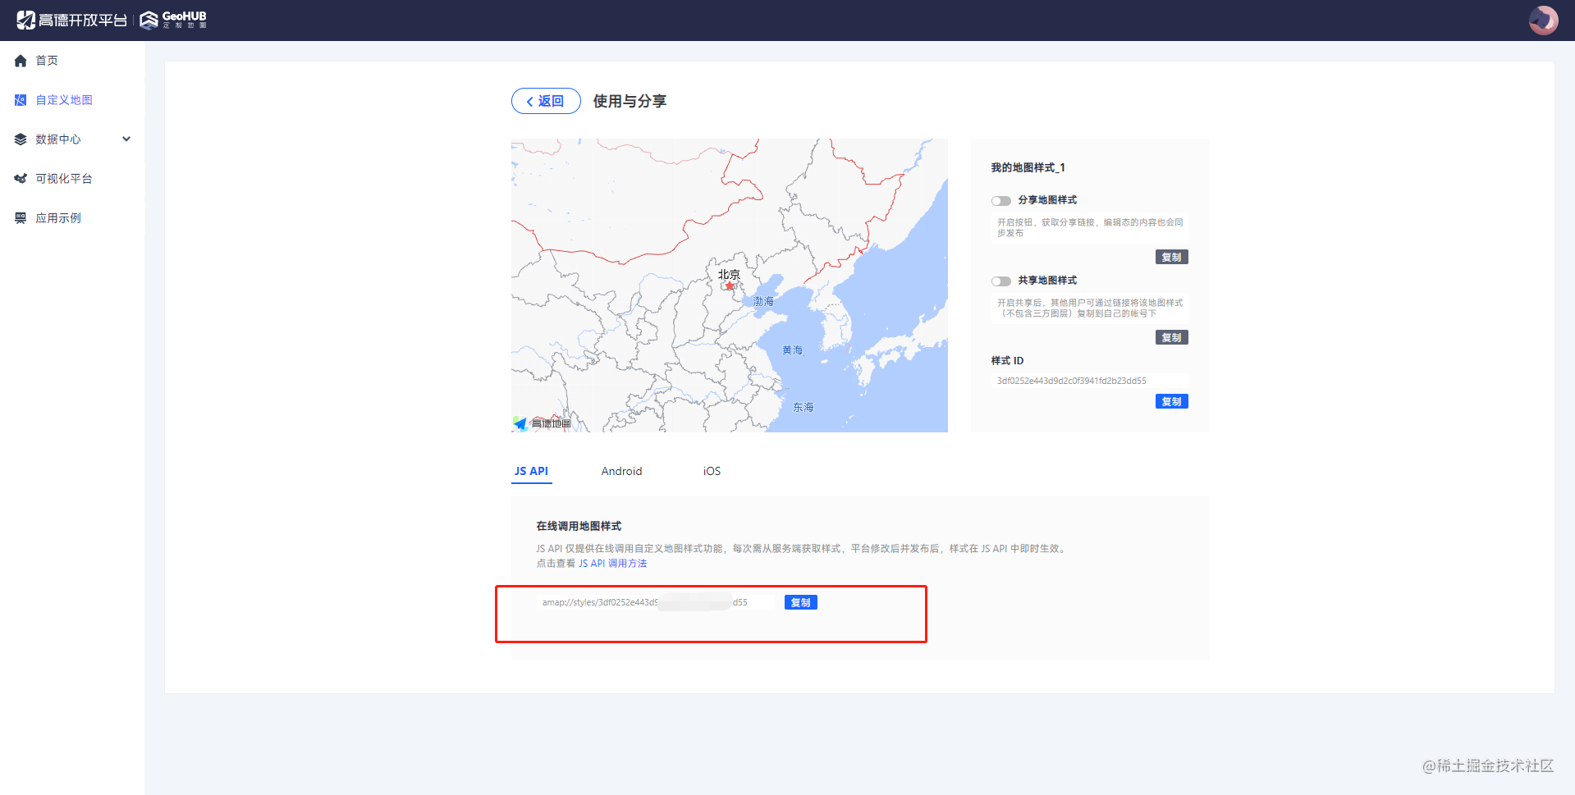Toggle the 共享地图样式 switch

click(1001, 281)
